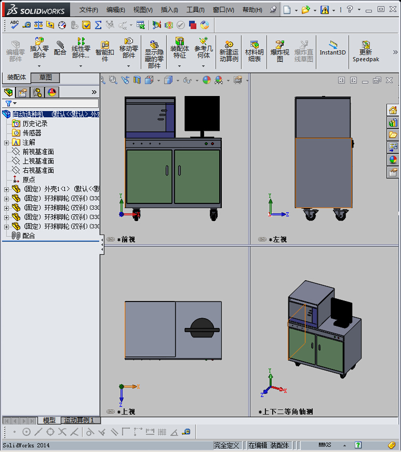The image size is (401, 452).
Task: Expand more commands chevron at toolbar right end
Action: pyautogui.click(x=395, y=52)
